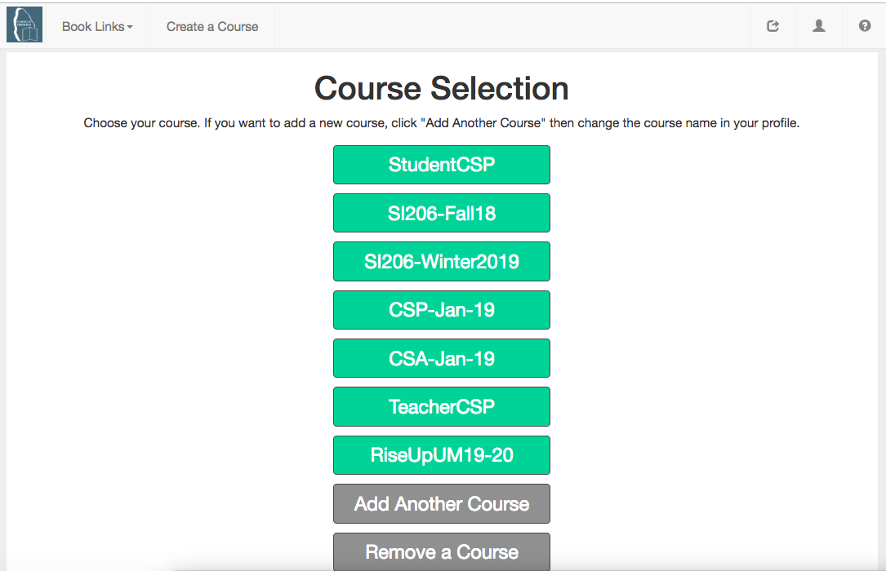
Task: Open the user profile icon menu
Action: tap(819, 26)
